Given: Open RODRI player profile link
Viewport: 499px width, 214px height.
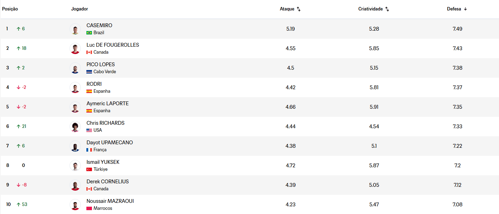Looking at the screenshot, I should point(94,84).
